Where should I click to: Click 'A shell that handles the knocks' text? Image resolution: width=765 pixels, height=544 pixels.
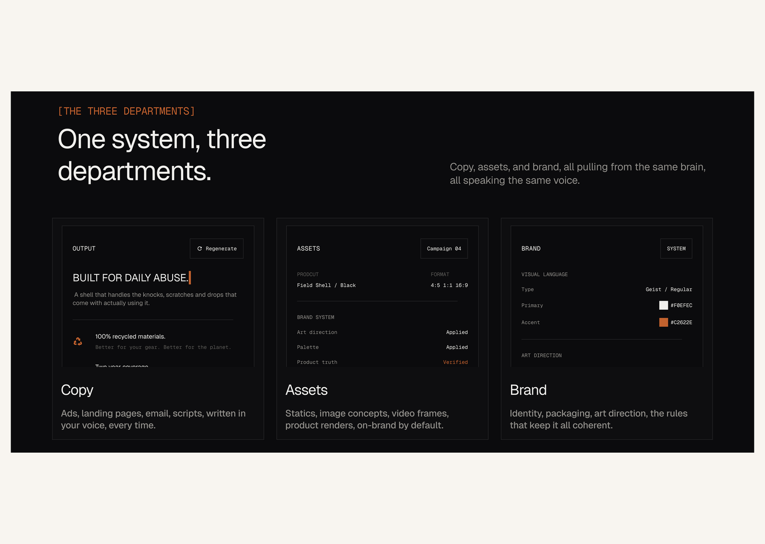pyautogui.click(x=155, y=299)
